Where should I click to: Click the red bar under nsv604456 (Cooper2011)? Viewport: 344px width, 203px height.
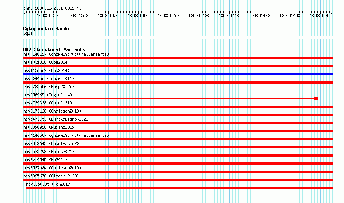tap(178, 82)
